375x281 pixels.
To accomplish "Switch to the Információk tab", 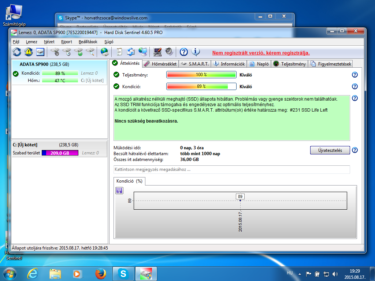I will pyautogui.click(x=229, y=64).
